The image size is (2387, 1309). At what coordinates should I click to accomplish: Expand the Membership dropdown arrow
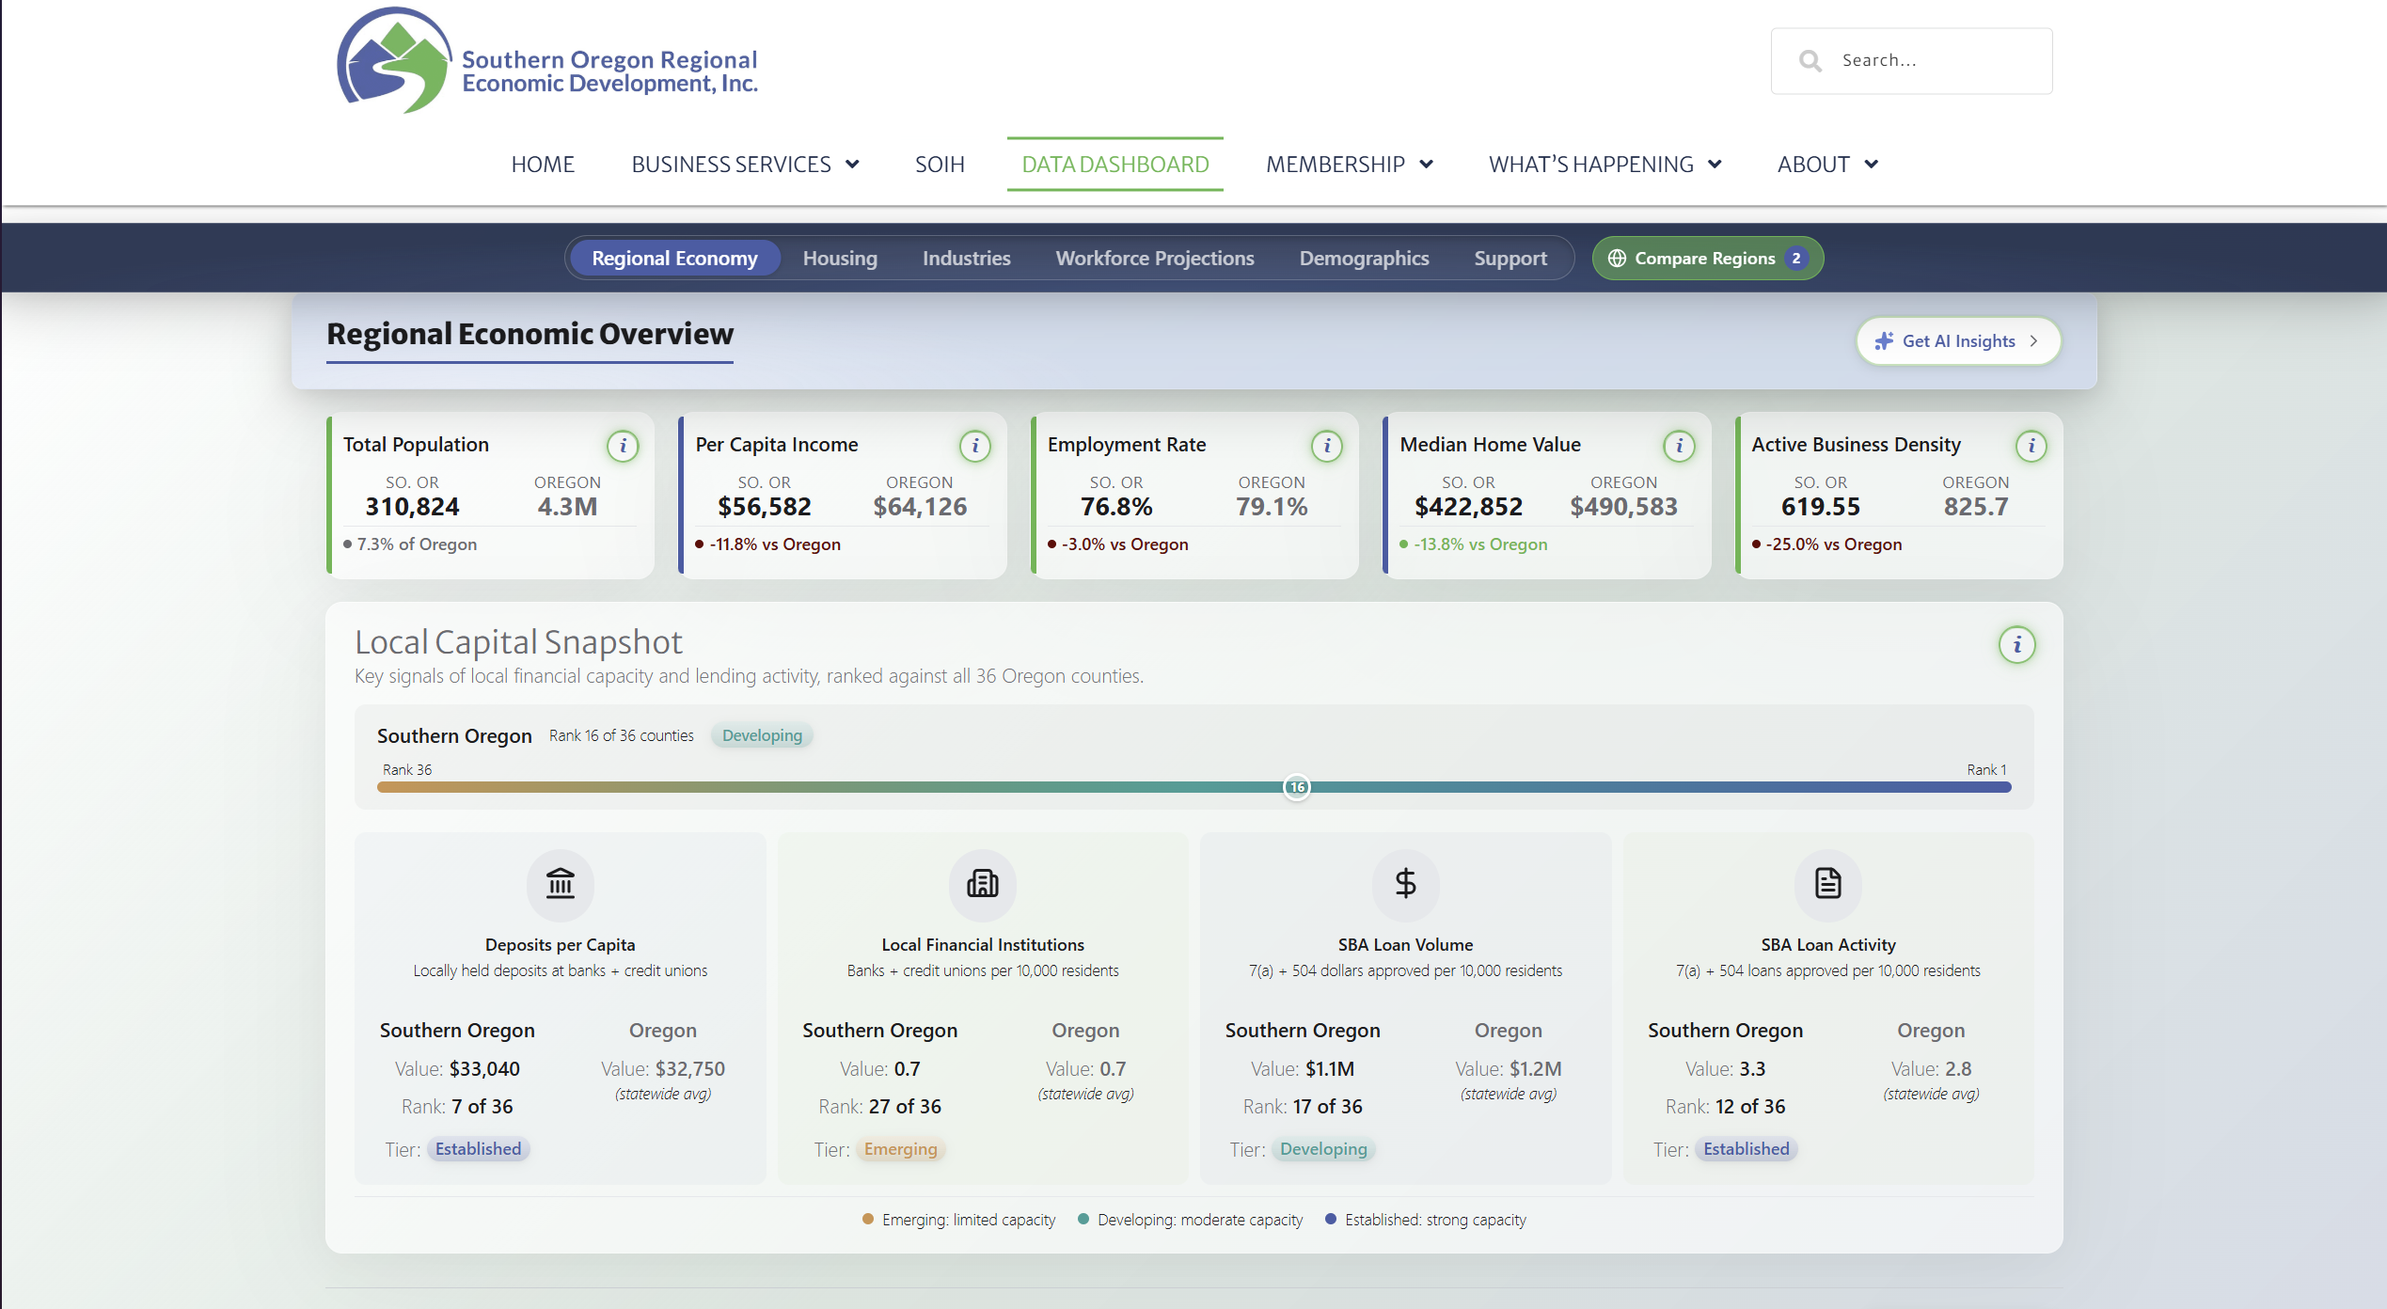click(1426, 165)
